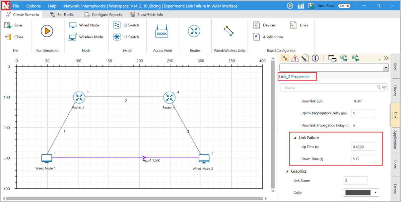Image resolution: width=401 pixels, height=202 pixels.
Task: Click the dark gray link color swatch
Action: pos(358,192)
